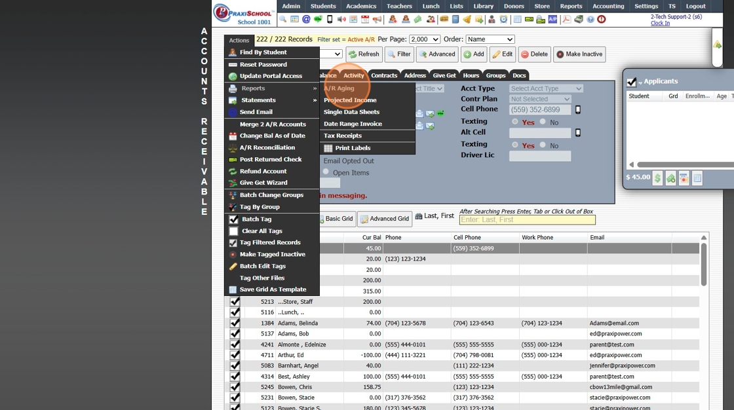Image resolution: width=734 pixels, height=410 pixels.
Task: Toggle the checkbox for Best, Ashley row
Action: pyautogui.click(x=235, y=377)
